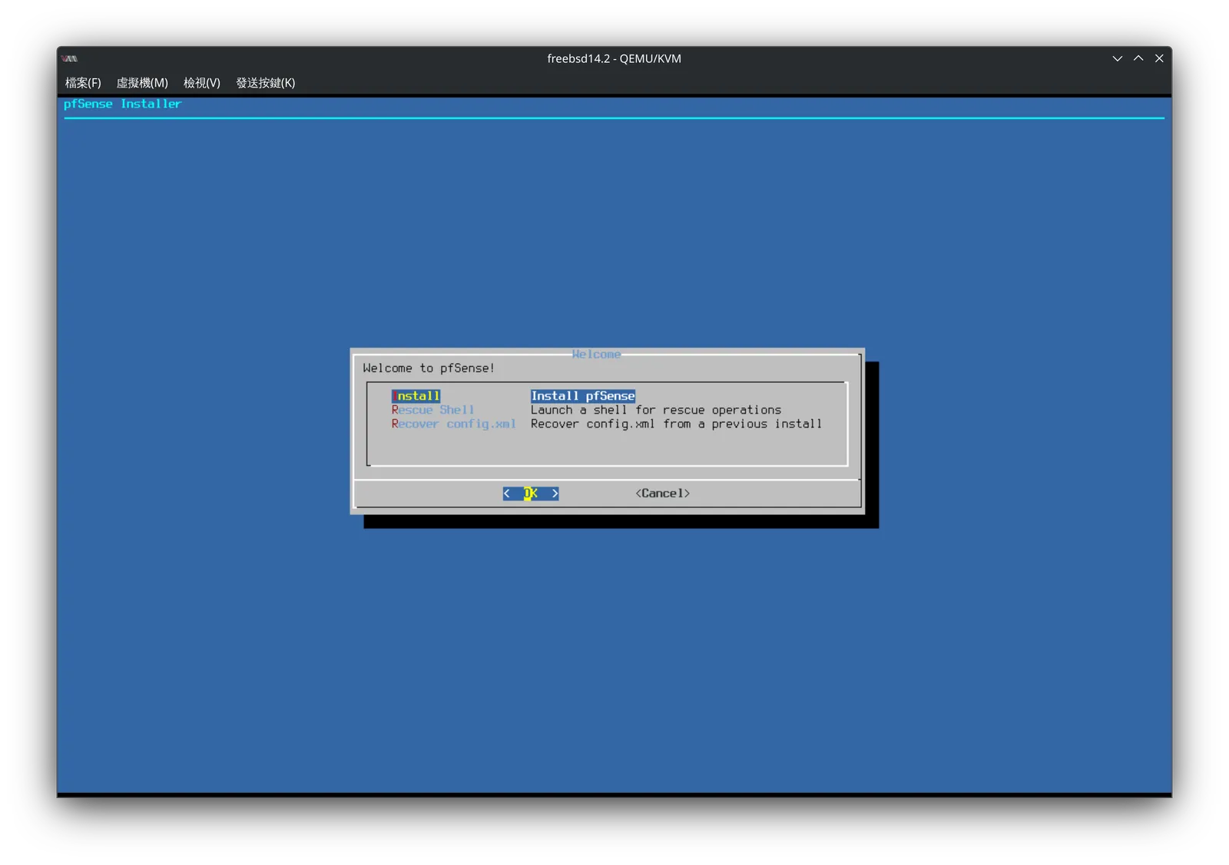
Task: Select the Install option in the list
Action: [x=416, y=396]
